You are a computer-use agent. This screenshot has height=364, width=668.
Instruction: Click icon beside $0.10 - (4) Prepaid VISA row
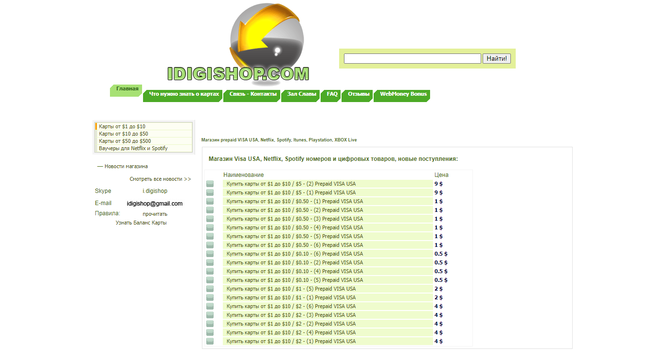click(x=210, y=271)
